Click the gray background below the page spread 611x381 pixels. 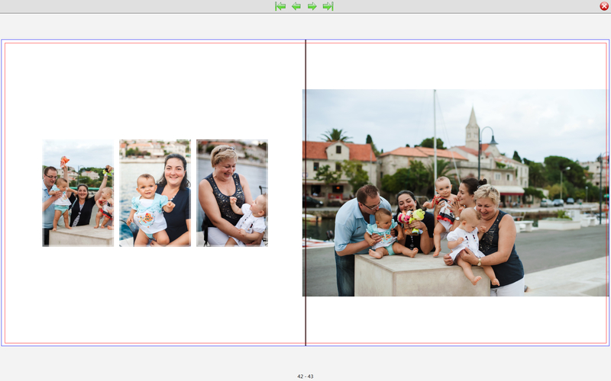tap(153, 362)
